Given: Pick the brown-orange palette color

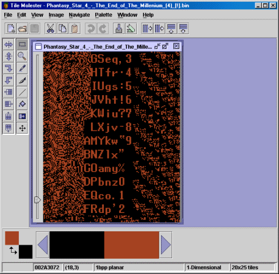Looking at the screenshot, I should 132,245.
